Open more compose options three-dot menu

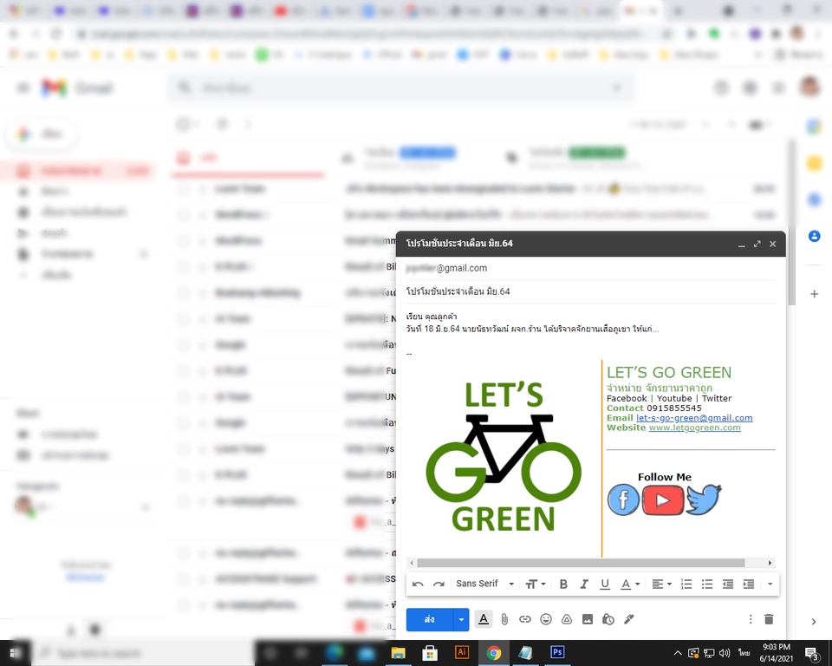click(x=751, y=619)
